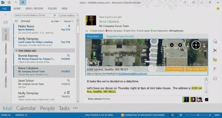Click replied icon on Janet Schorr message
222x118 pixels.
pyautogui.click(x=68, y=80)
